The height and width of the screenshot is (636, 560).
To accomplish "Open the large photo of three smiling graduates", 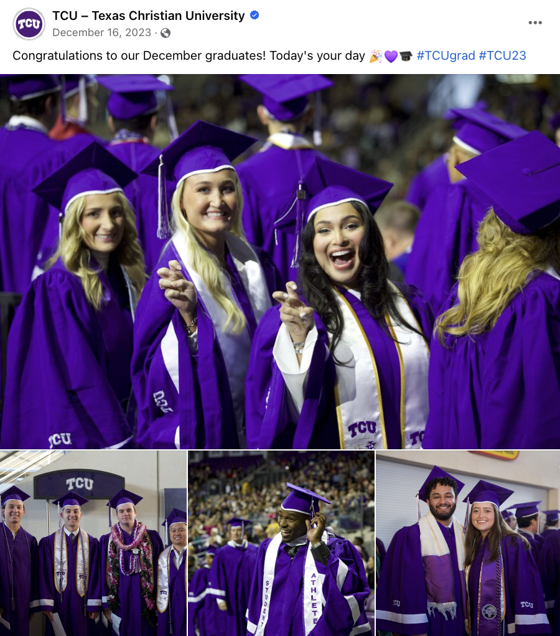I will pyautogui.click(x=280, y=261).
